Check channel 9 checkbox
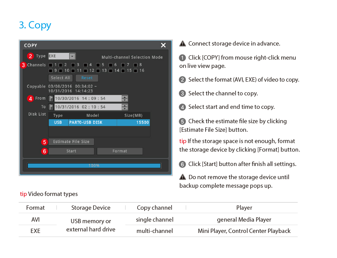The image size is (337, 258). 51,71
